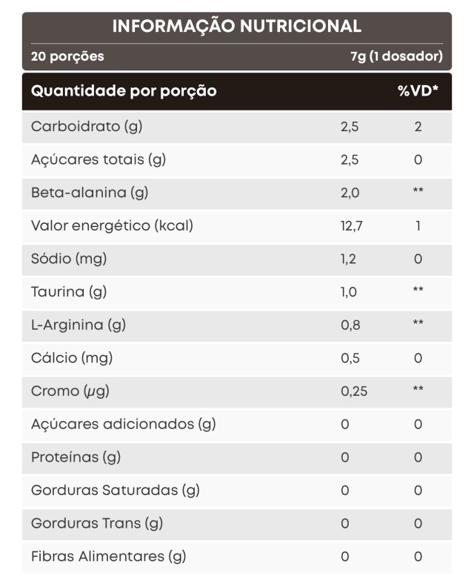
Task: Select the 20 porções text
Action: (67, 56)
